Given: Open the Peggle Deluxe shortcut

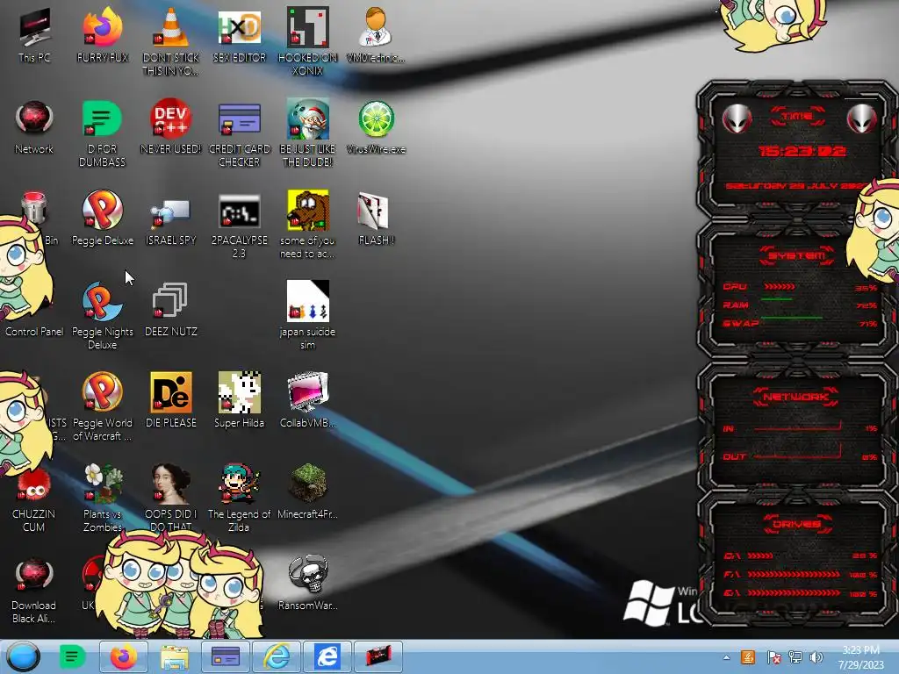Looking at the screenshot, I should [103, 219].
